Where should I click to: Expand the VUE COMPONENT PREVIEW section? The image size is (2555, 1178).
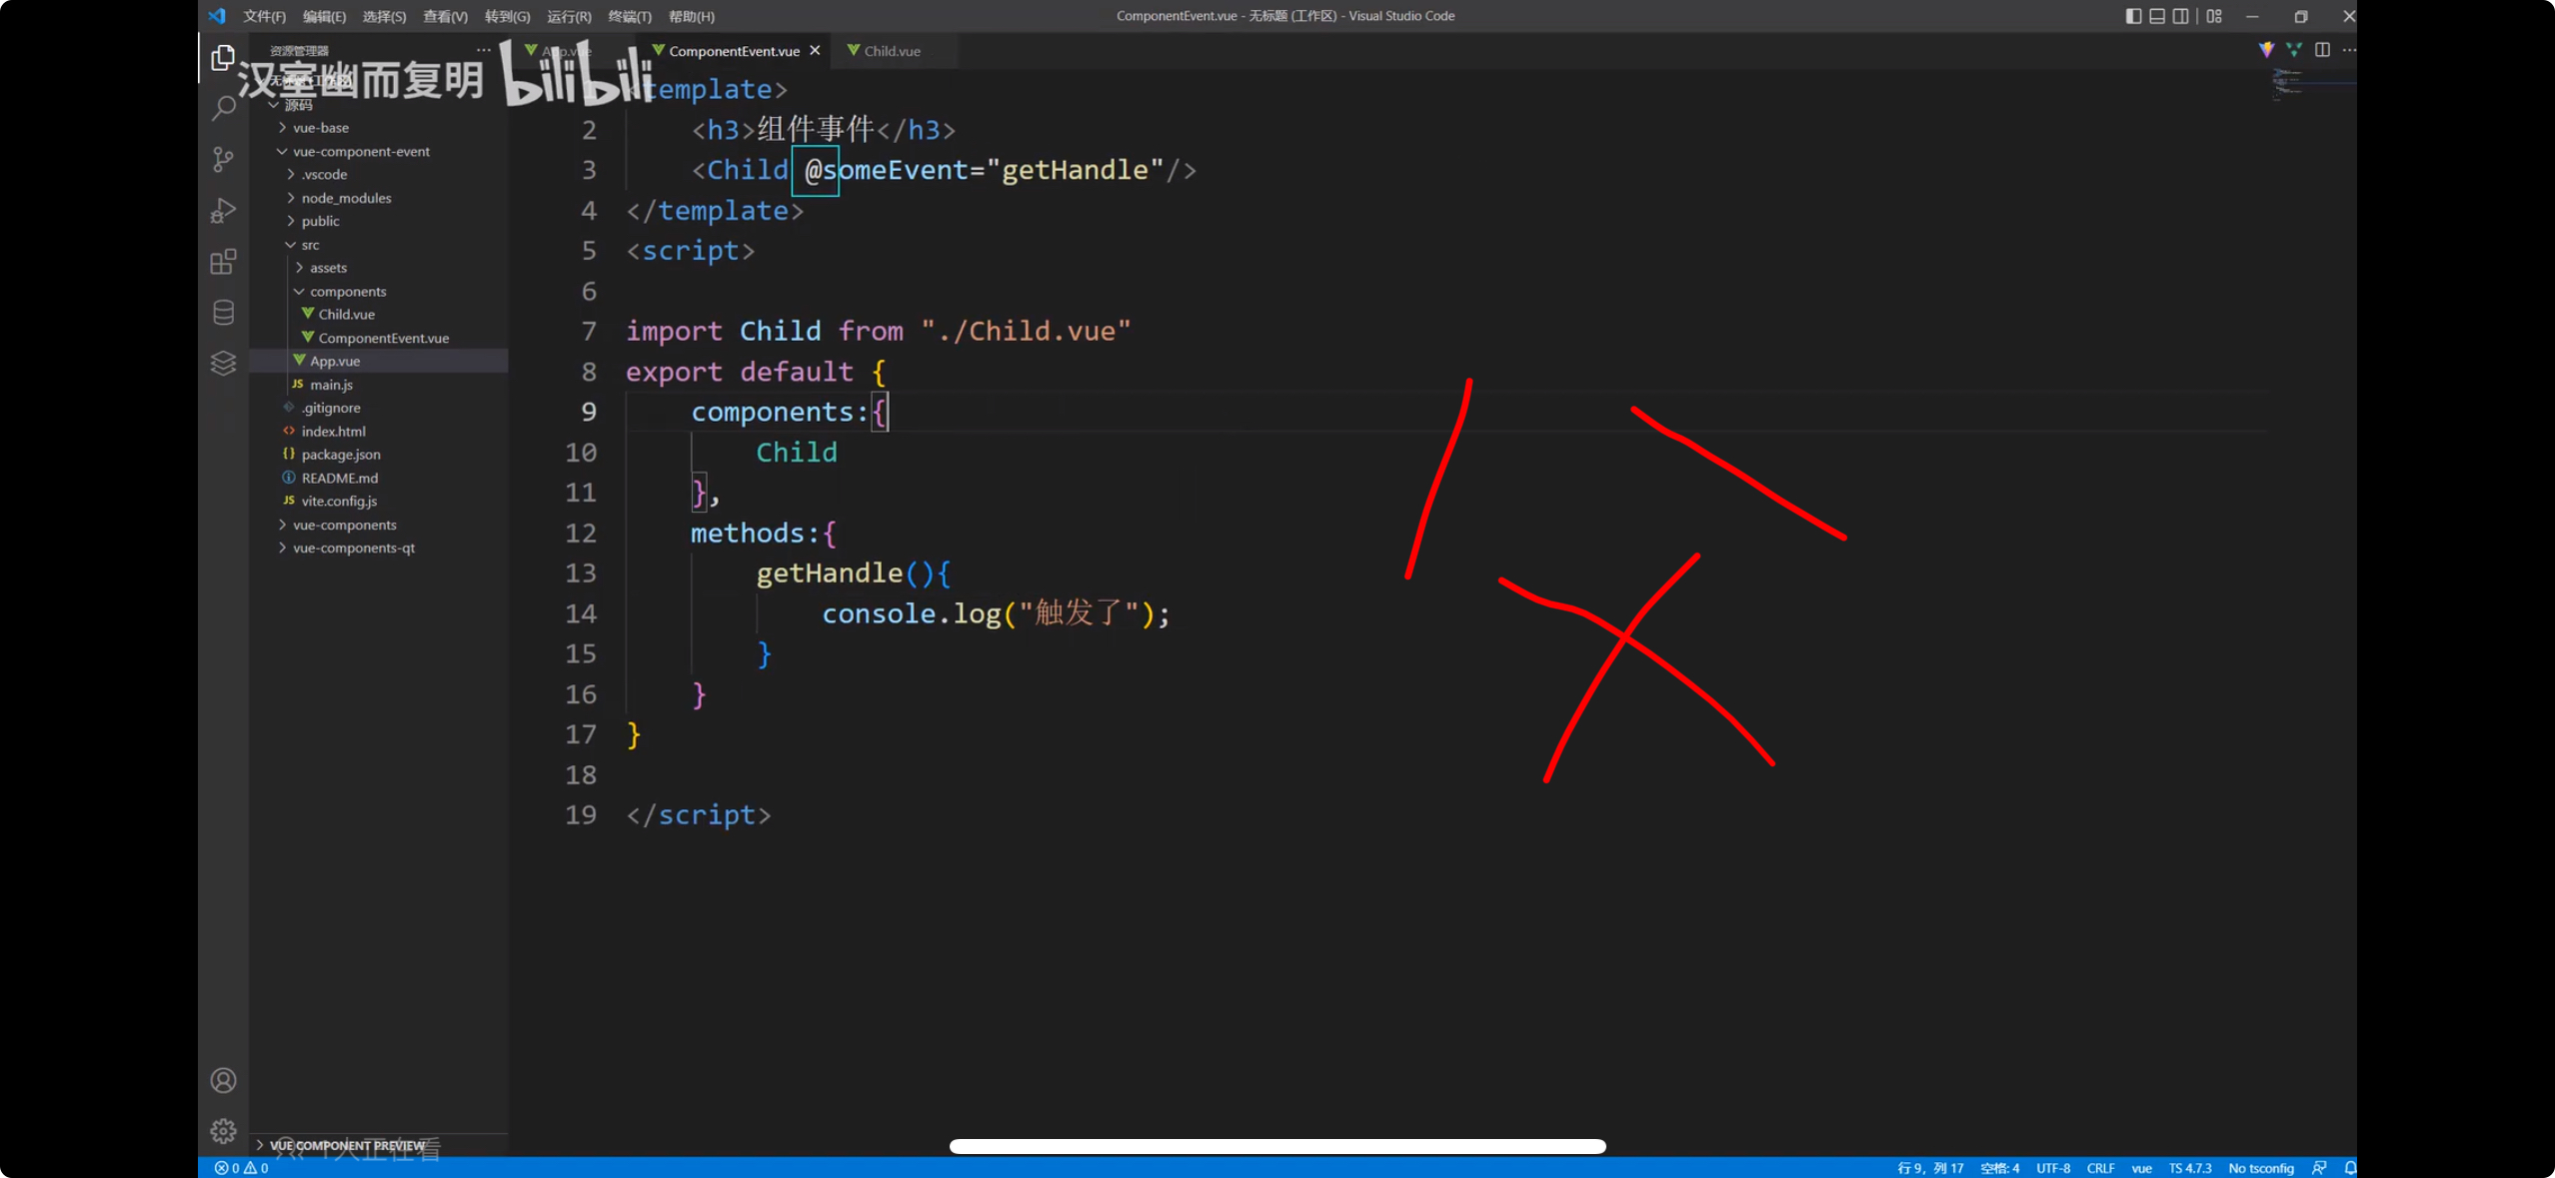pos(347,1145)
